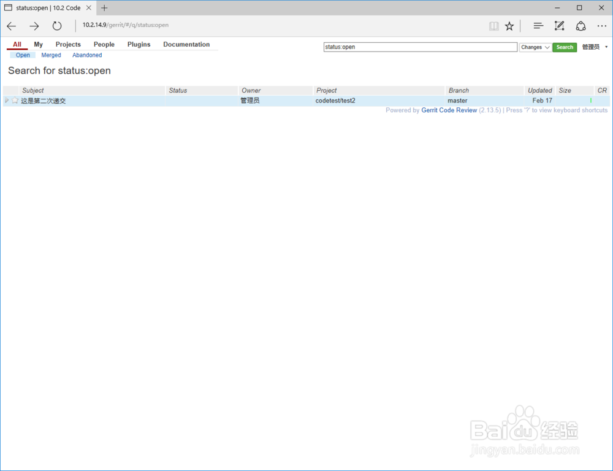Open the Hub panel icon
This screenshot has width=613, height=471.
pyautogui.click(x=538, y=26)
